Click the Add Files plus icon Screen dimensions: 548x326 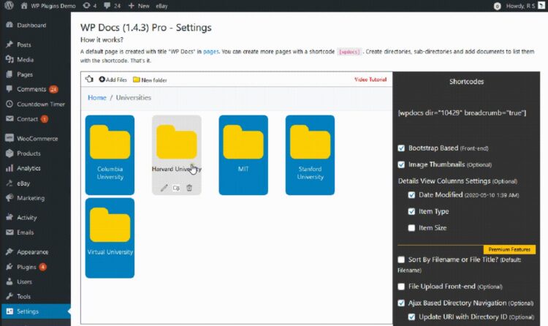[x=102, y=79]
